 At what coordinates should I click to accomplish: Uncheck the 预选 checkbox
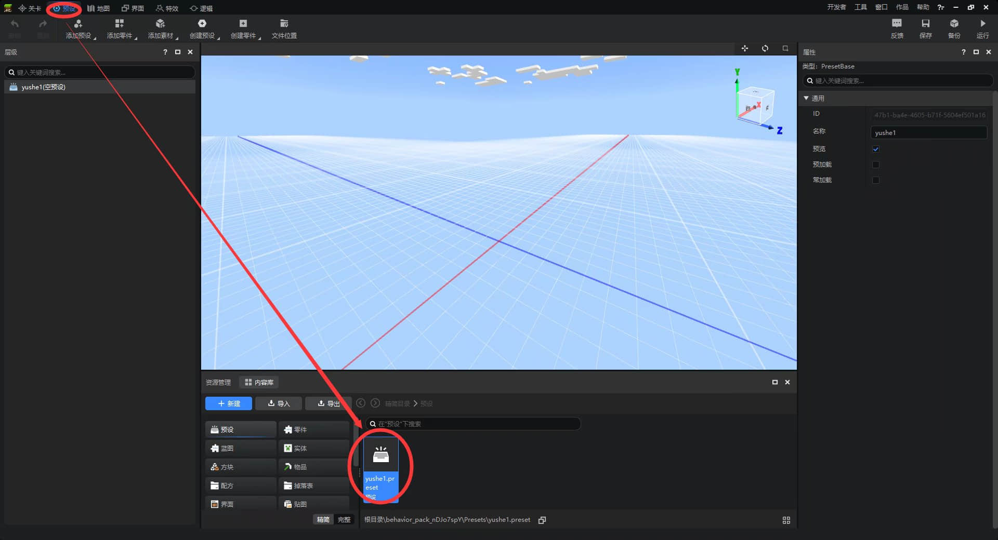click(876, 149)
